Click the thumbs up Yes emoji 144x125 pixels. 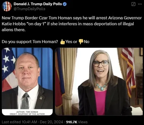click(63, 42)
